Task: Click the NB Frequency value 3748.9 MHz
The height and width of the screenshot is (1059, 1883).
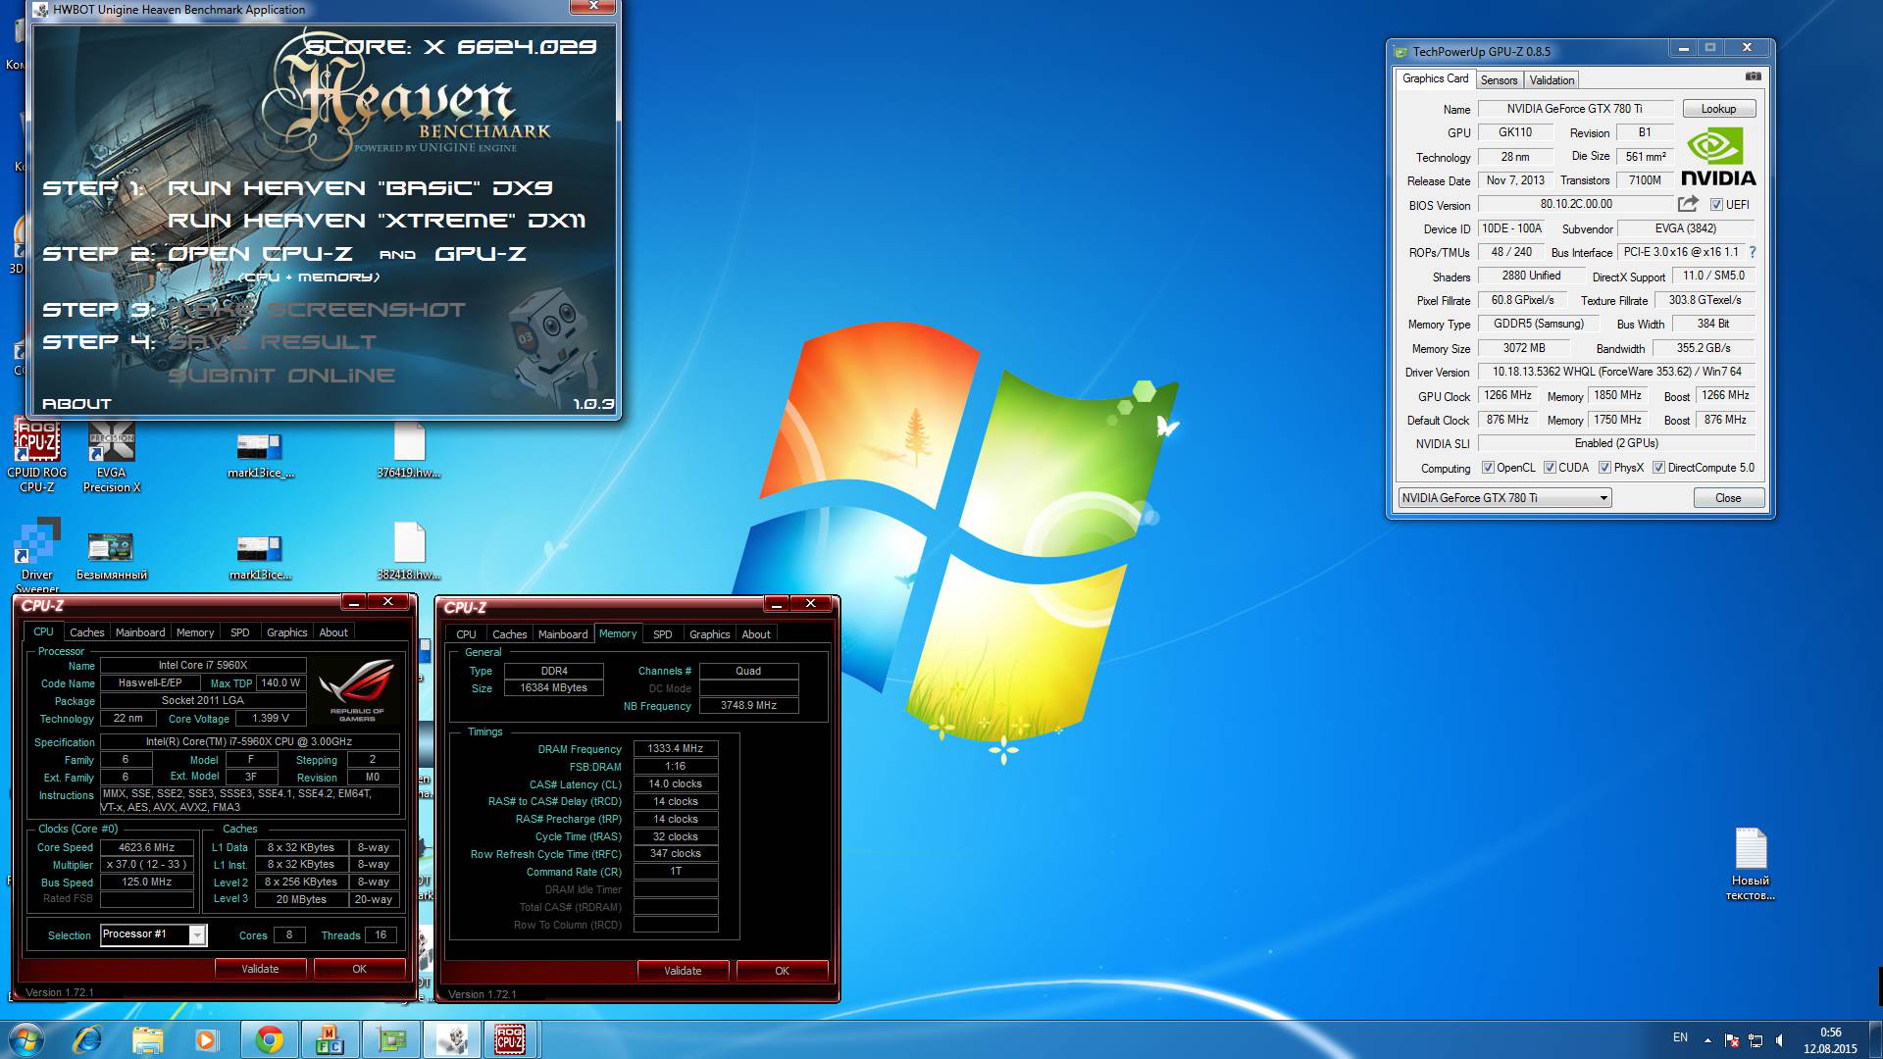Action: click(x=748, y=705)
